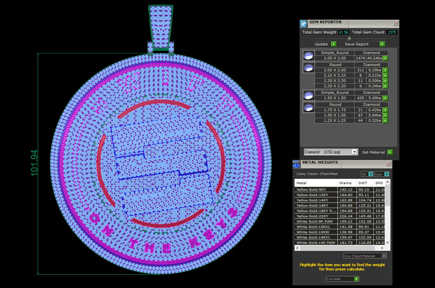Enable Use Object Materials option
Image resolution: width=435 pixels, height=288 pixels.
384,256
